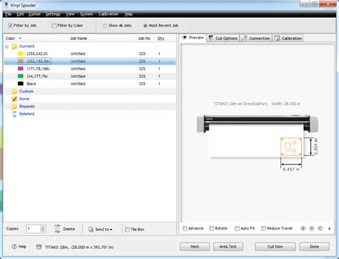Click the Area Test button
This screenshot has height=259, width=339.
click(228, 247)
